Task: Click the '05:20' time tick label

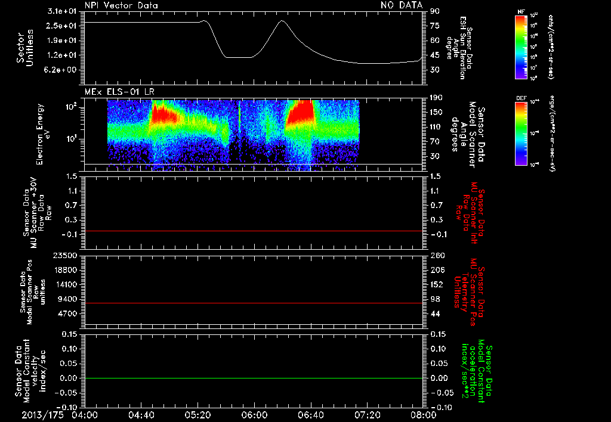Action: 198,415
